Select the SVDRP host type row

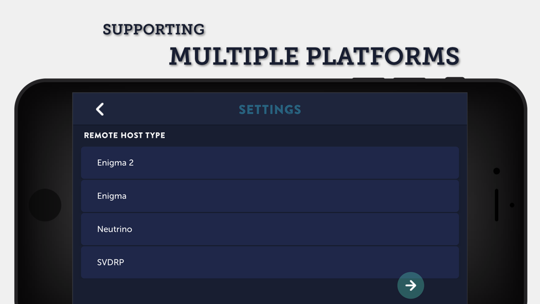pos(269,262)
